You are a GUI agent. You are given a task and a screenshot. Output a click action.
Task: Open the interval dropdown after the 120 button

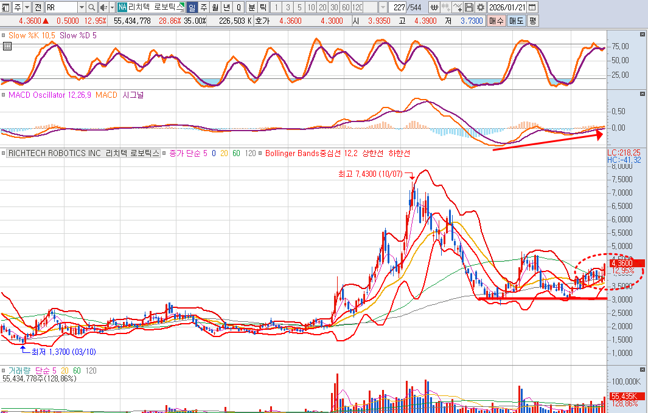[x=382, y=7]
